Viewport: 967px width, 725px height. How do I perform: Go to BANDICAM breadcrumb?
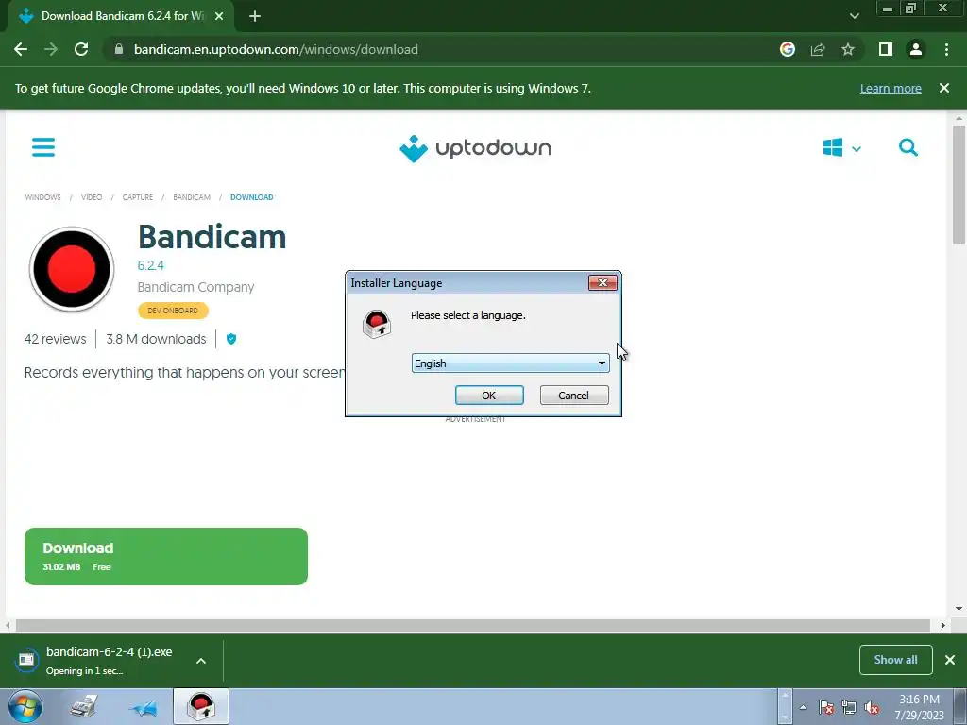191,197
